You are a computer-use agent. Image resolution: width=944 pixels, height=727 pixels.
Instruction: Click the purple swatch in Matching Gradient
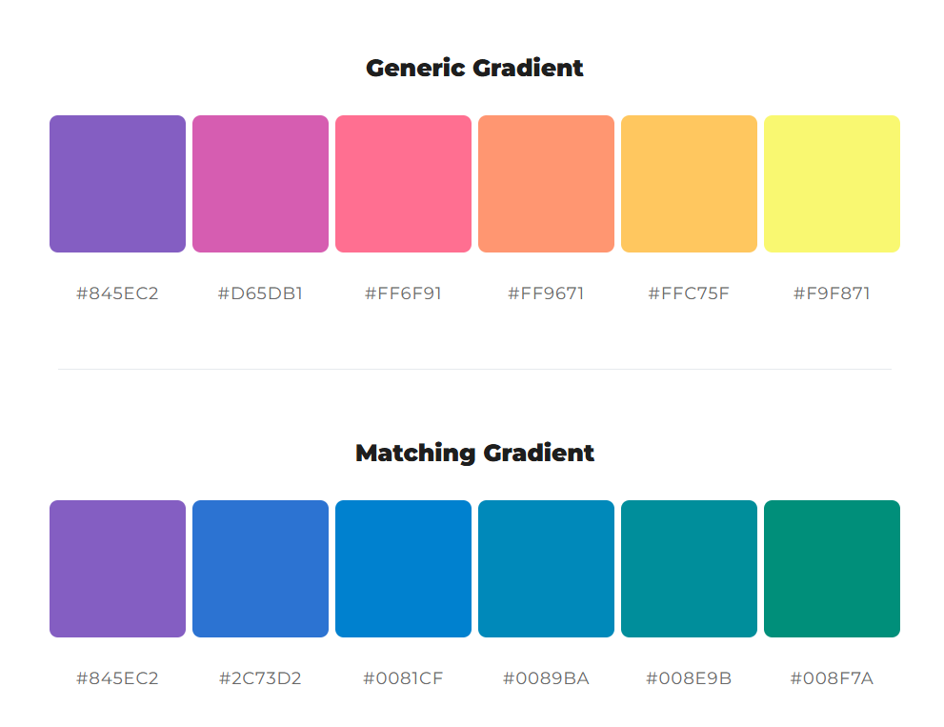coord(117,569)
